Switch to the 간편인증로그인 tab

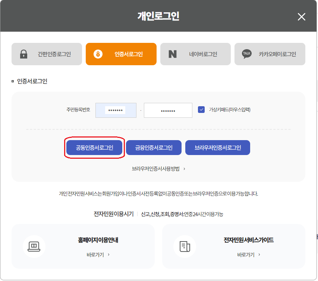47,54
